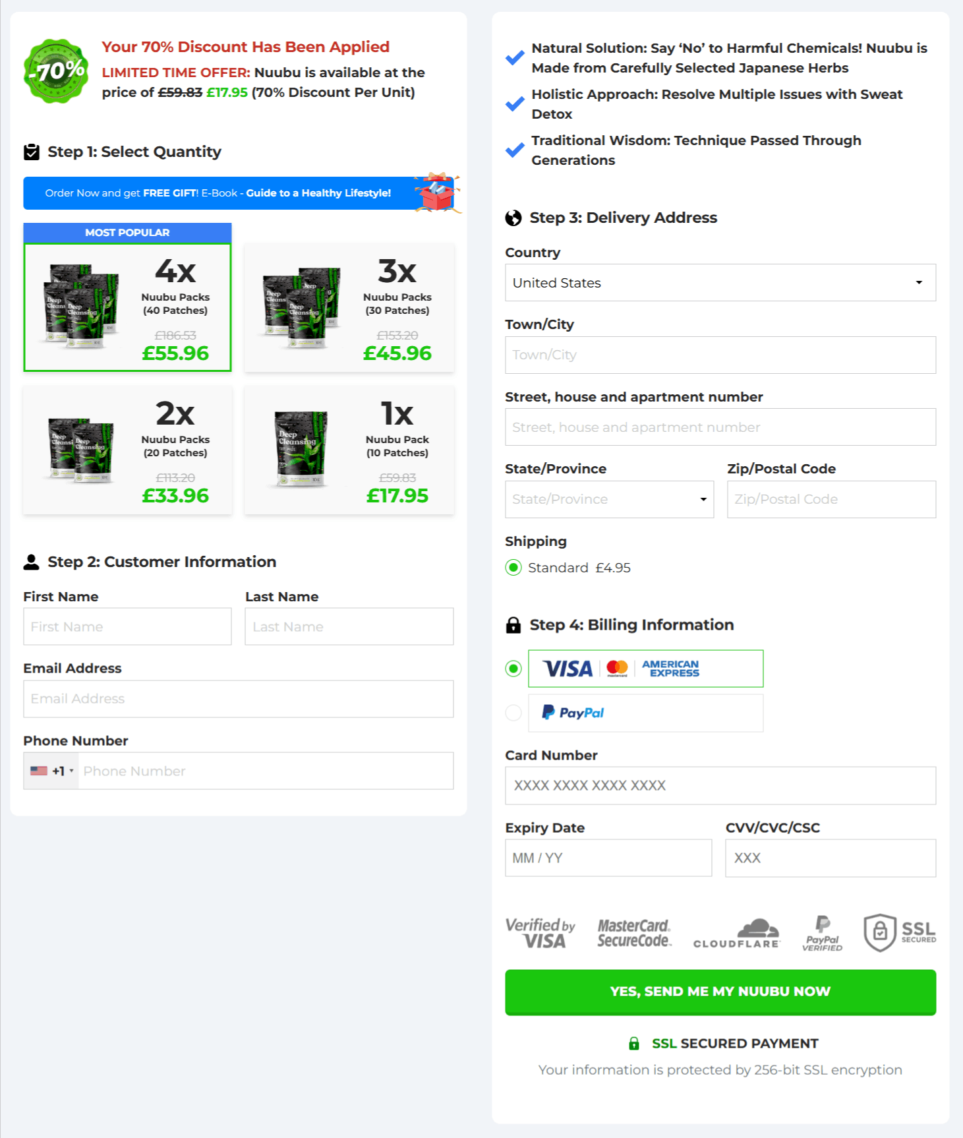Open phone country code +1 selector
Screen dimensions: 963x1138
[51, 771]
